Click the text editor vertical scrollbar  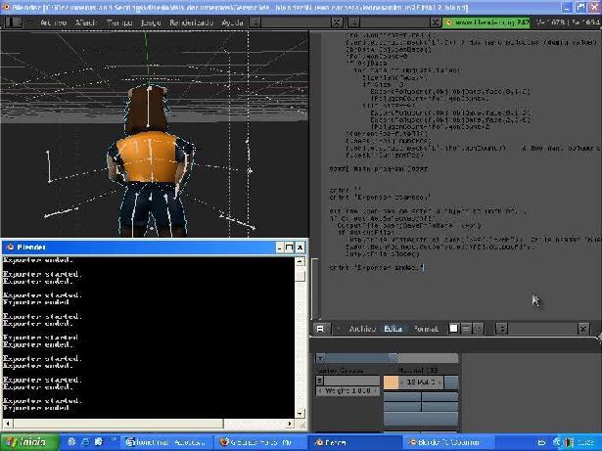[314, 288]
